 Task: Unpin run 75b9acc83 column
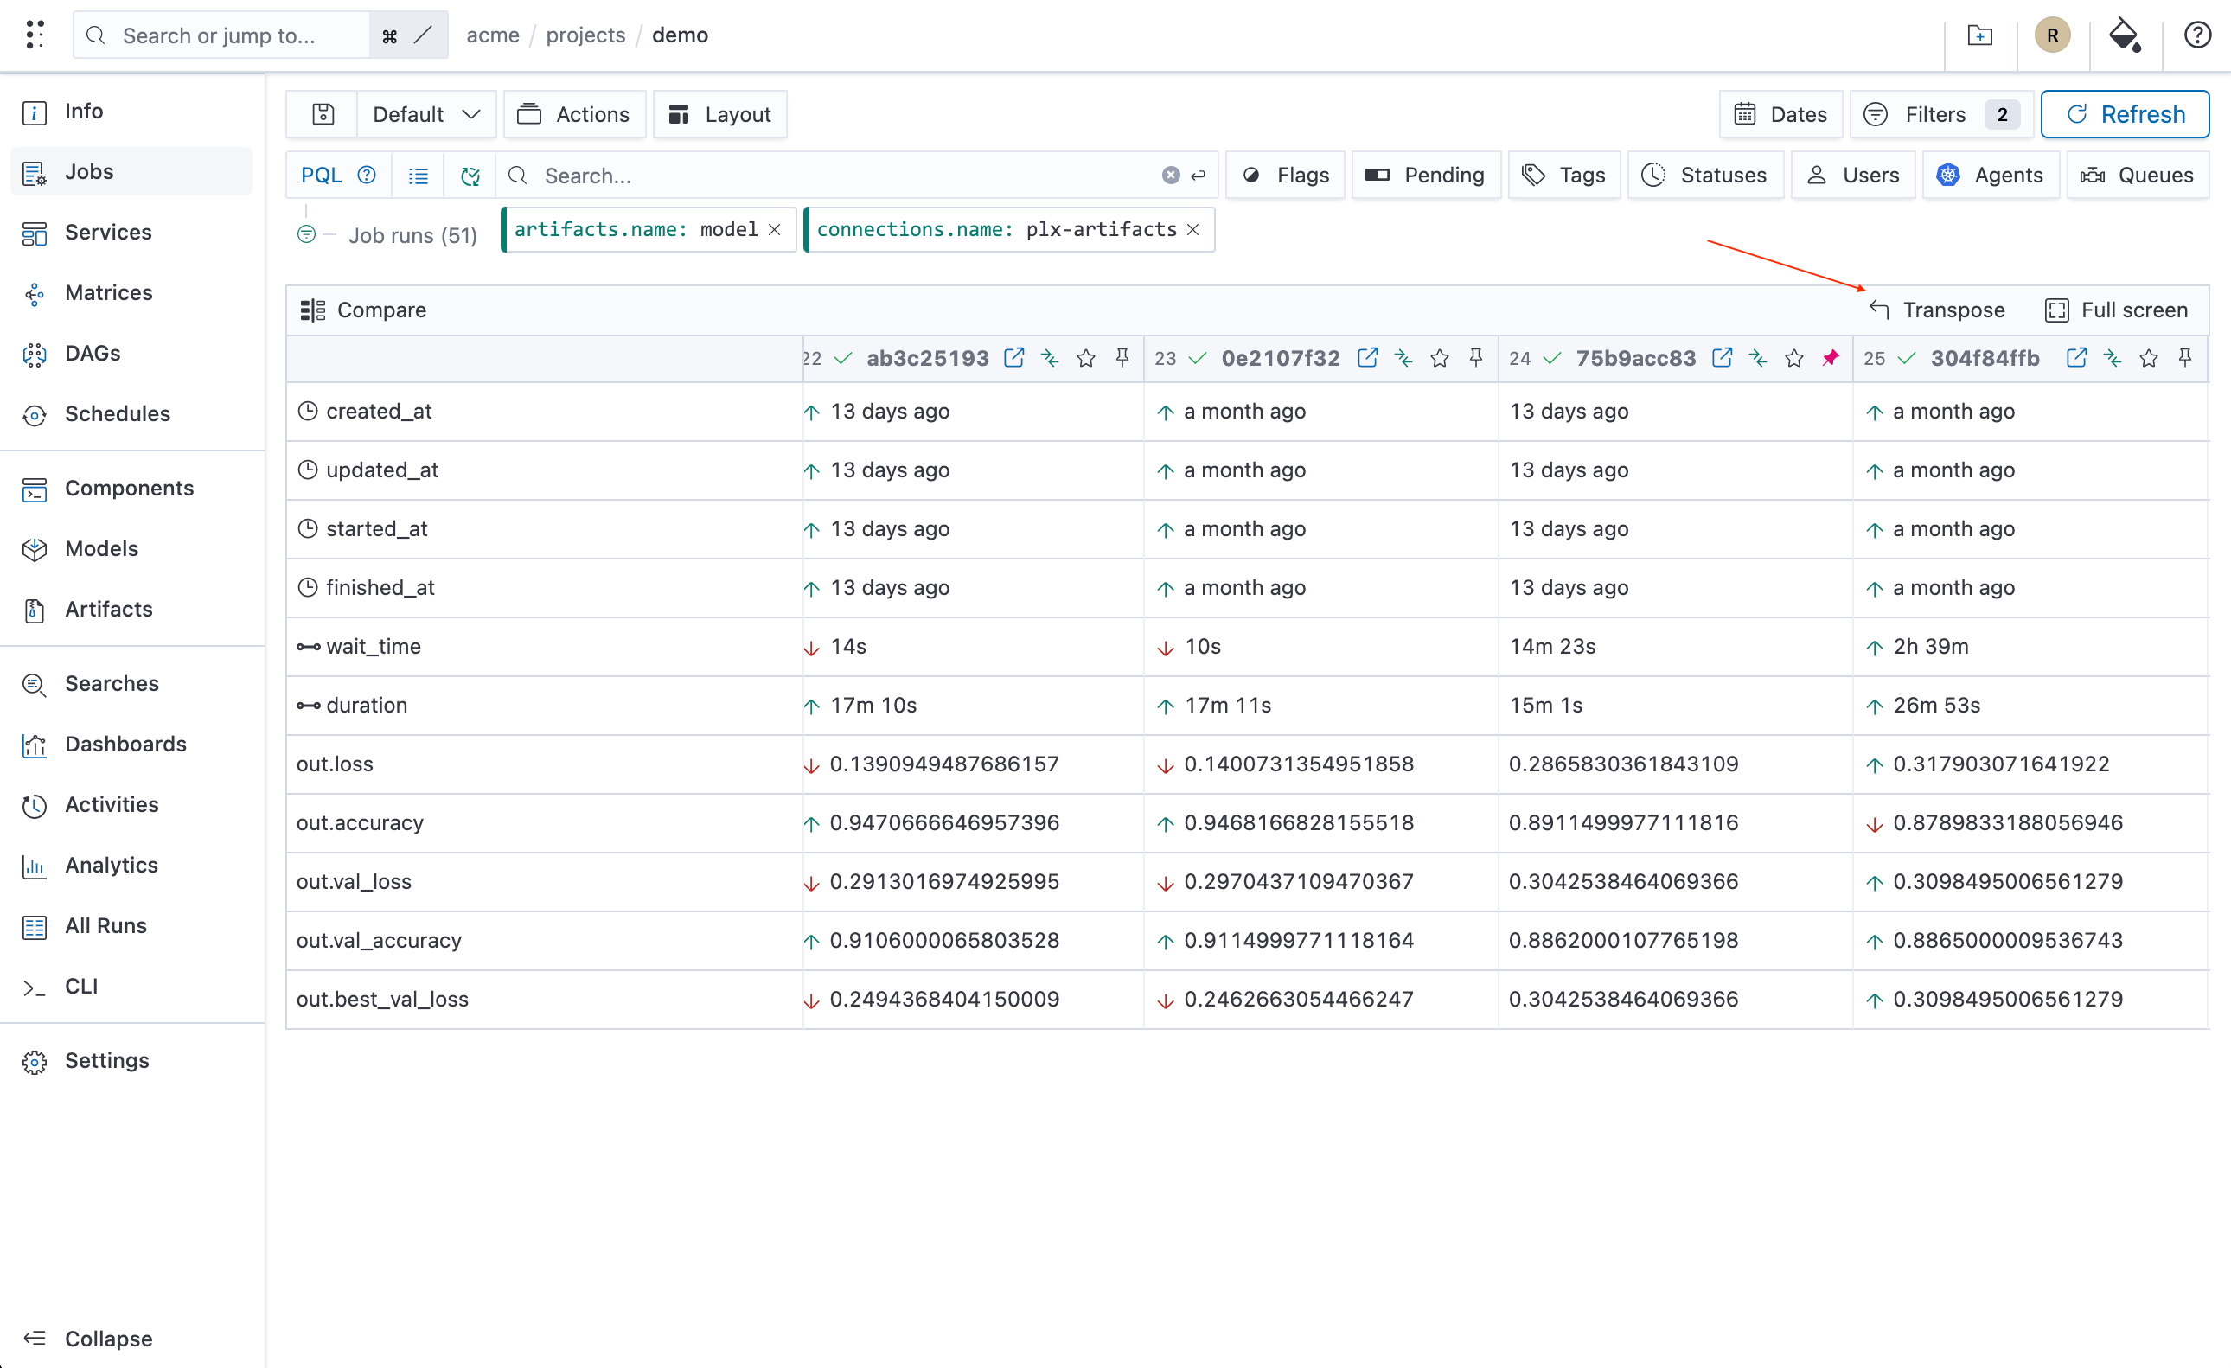(x=1830, y=358)
